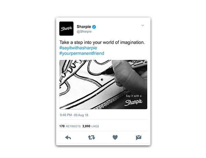
Task: Send via the direct message envelope icon
Action: (x=139, y=137)
